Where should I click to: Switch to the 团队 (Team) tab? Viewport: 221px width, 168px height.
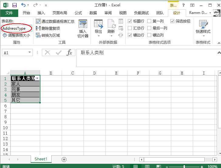[x=160, y=13]
